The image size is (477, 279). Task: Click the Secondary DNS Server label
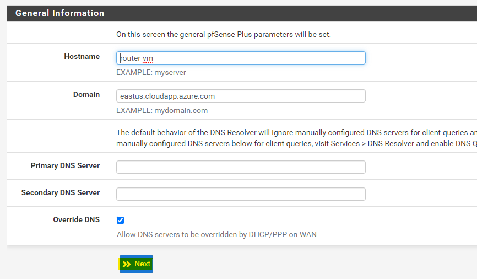[61, 192]
